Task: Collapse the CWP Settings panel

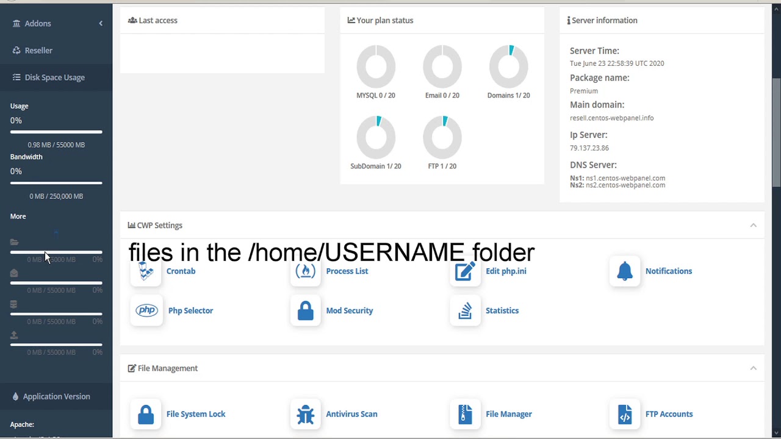Action: click(753, 226)
